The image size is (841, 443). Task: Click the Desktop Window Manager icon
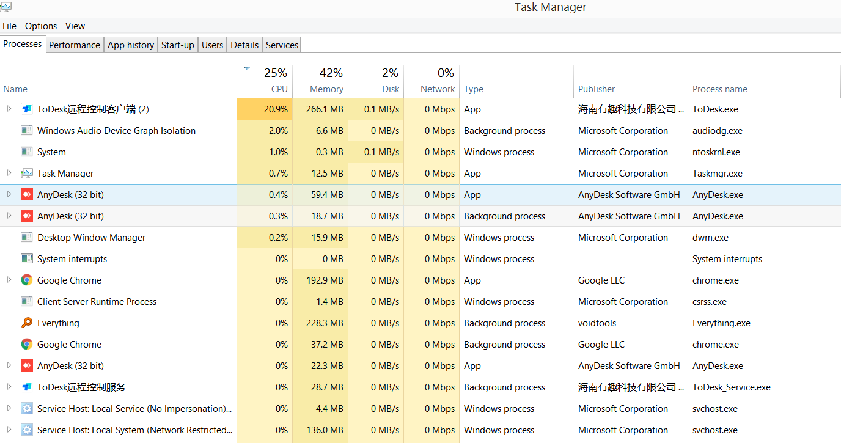tap(26, 238)
